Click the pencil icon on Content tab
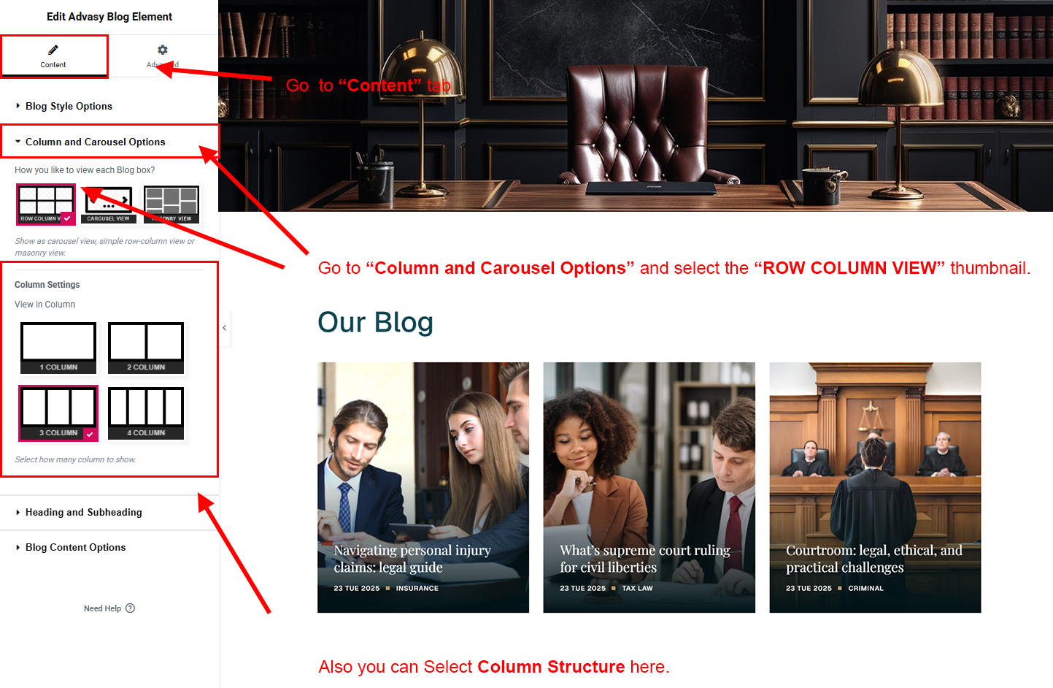1053x688 pixels. 53,50
